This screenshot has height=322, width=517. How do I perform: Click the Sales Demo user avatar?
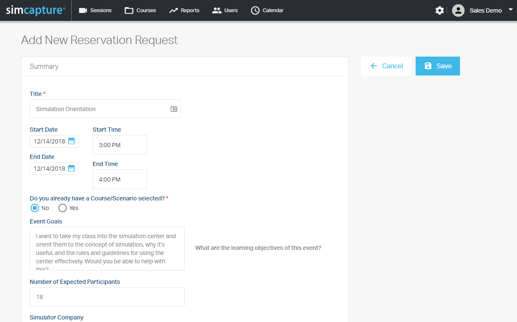458,10
